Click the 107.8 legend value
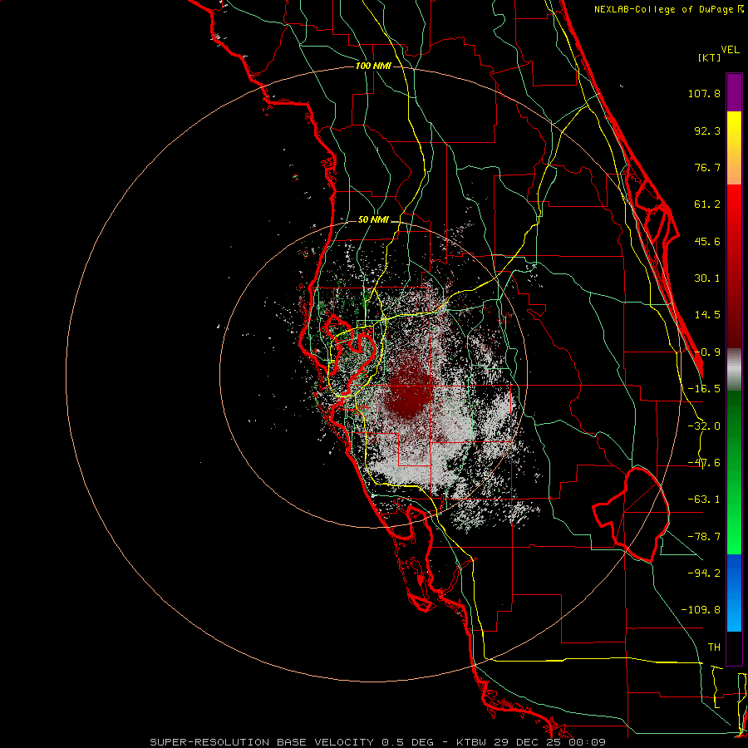748x748 pixels. [704, 93]
